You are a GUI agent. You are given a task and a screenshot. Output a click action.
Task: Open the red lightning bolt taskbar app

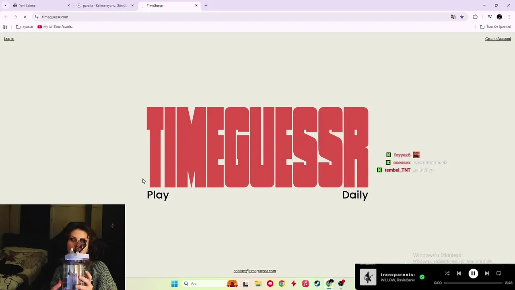pyautogui.click(x=294, y=284)
